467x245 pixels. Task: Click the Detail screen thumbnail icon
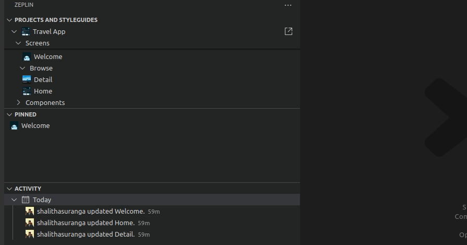coord(27,79)
